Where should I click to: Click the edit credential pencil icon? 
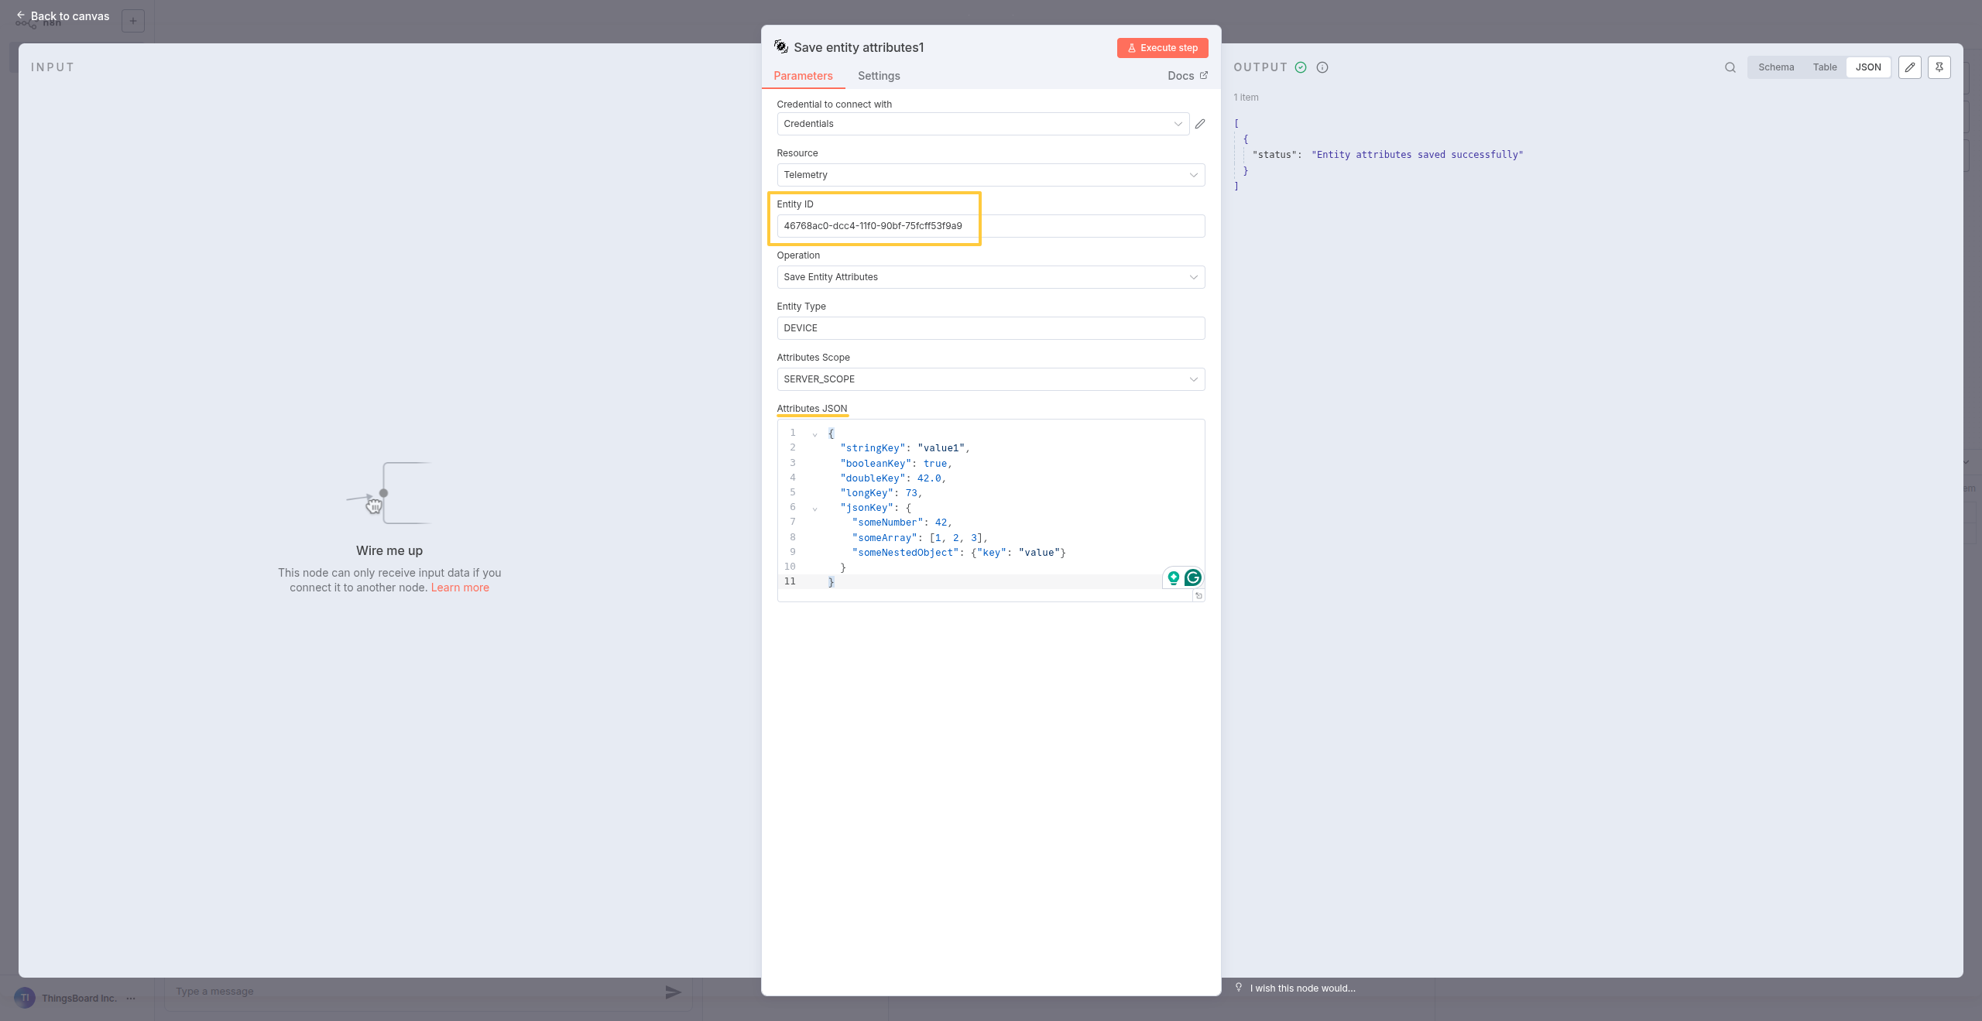[x=1200, y=124]
